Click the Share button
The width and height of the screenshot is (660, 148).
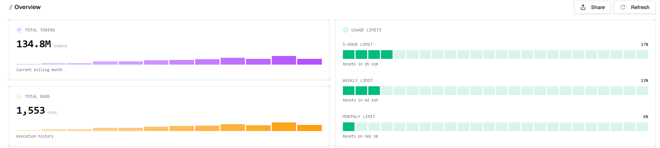click(592, 7)
